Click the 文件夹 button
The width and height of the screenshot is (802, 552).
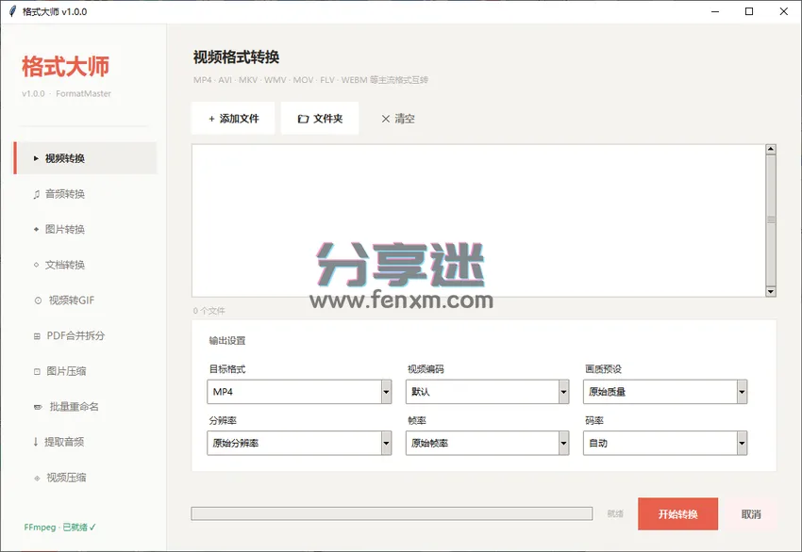(x=320, y=119)
